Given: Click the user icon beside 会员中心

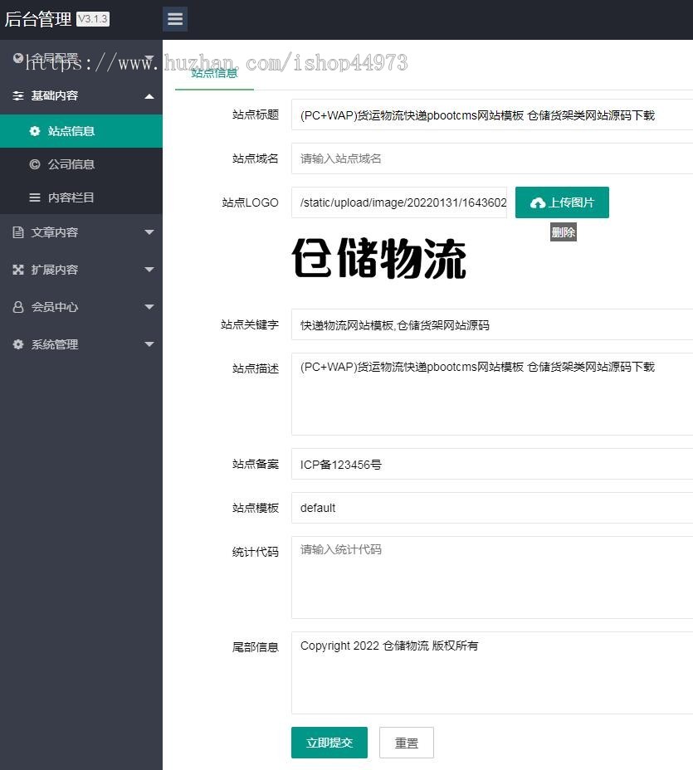Looking at the screenshot, I should 18,307.
